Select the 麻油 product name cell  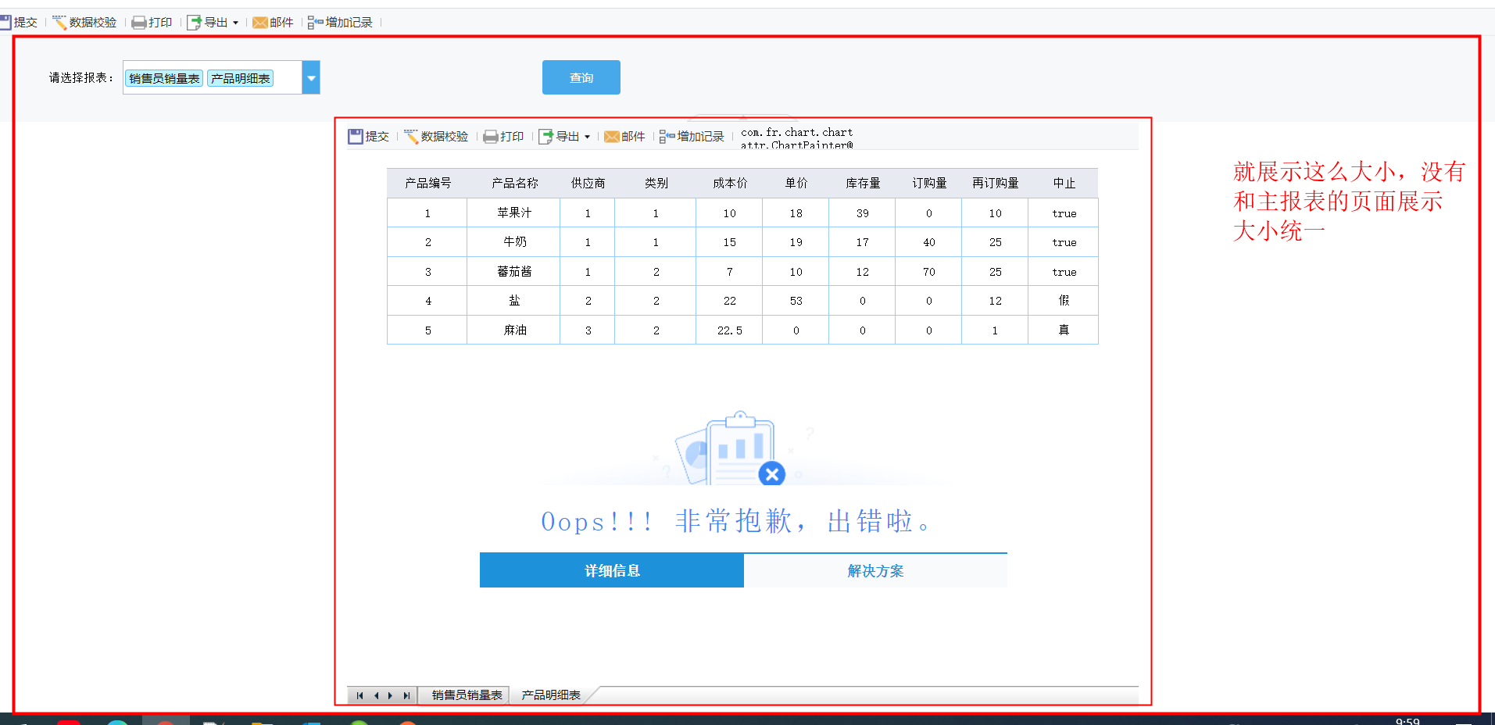coord(514,330)
